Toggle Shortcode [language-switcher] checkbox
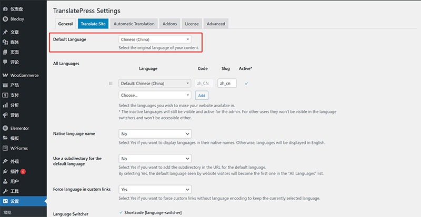421x217 pixels. [x=121, y=212]
